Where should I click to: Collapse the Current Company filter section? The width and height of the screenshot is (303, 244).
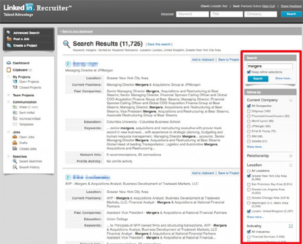pos(291,100)
